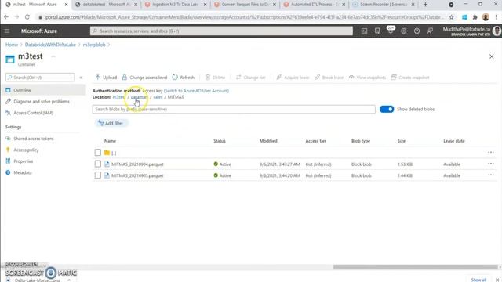Navigate to sales in the location path
The height and width of the screenshot is (282, 502).
pyautogui.click(x=158, y=97)
